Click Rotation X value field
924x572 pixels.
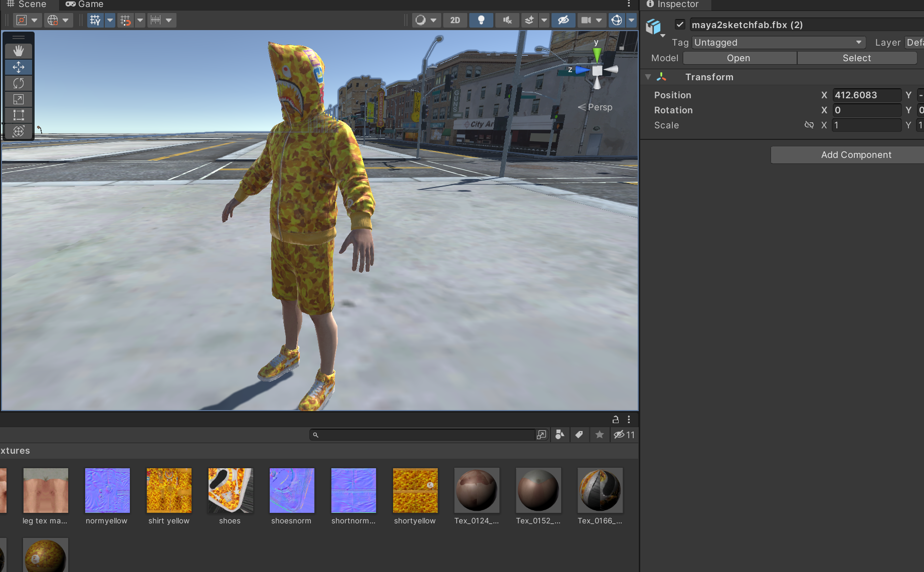pyautogui.click(x=866, y=110)
